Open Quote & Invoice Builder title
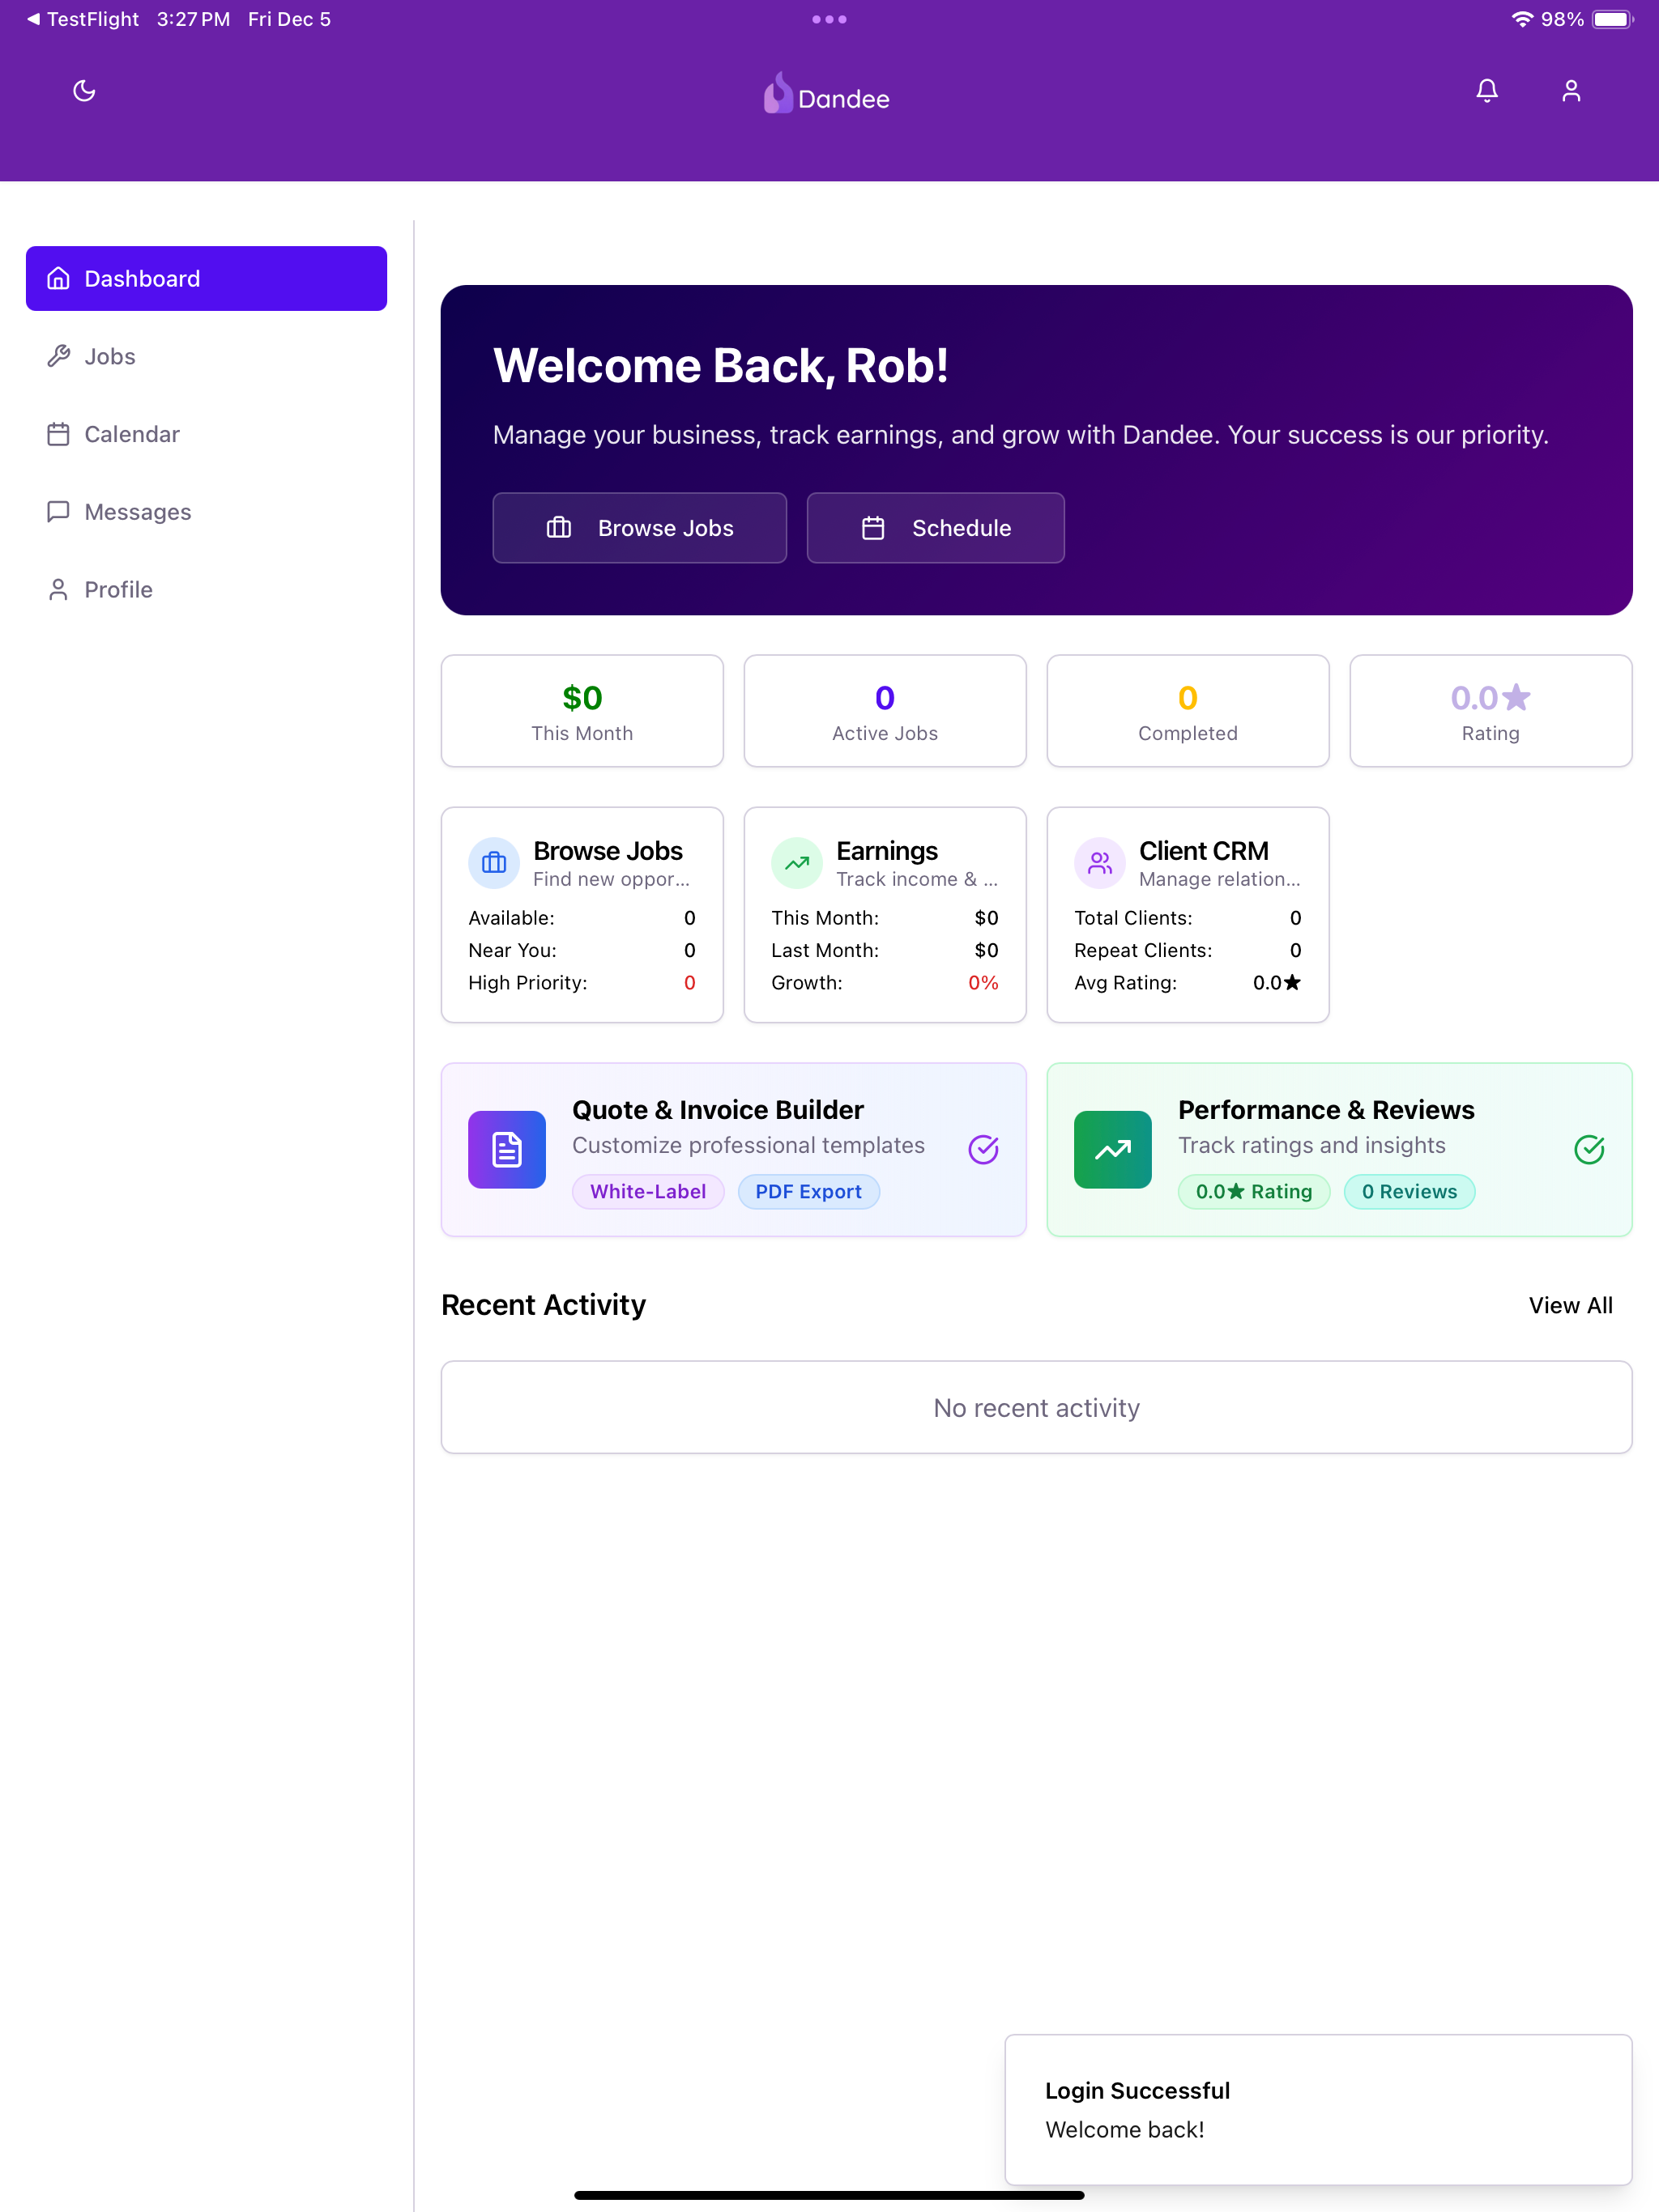This screenshot has width=1659, height=2212. (x=718, y=1110)
